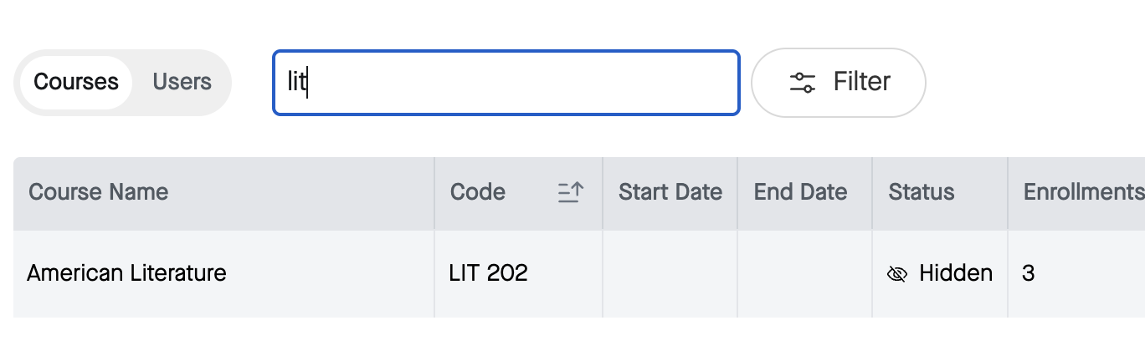Click the Filter label text
The width and height of the screenshot is (1145, 361).
(x=862, y=82)
